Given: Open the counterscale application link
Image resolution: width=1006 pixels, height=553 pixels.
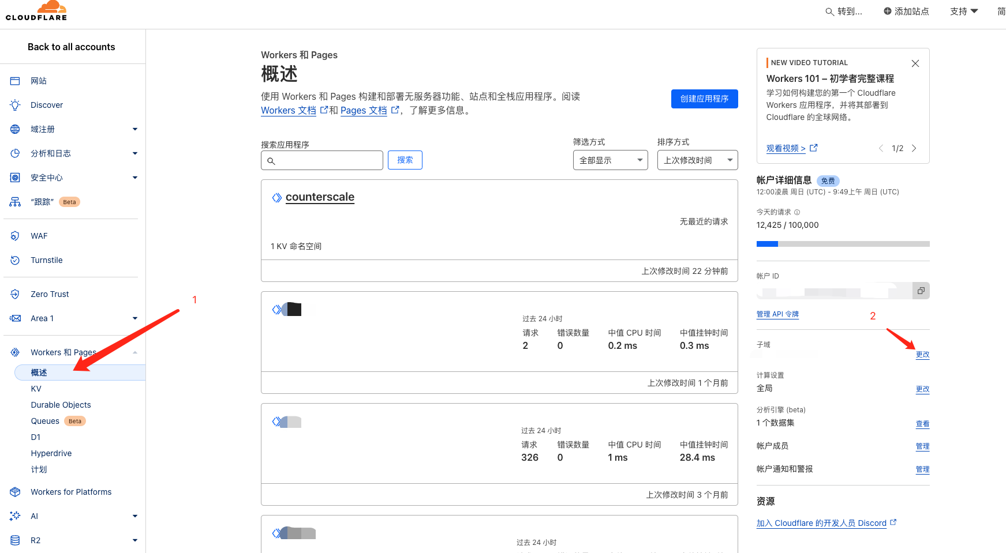Looking at the screenshot, I should tap(320, 197).
